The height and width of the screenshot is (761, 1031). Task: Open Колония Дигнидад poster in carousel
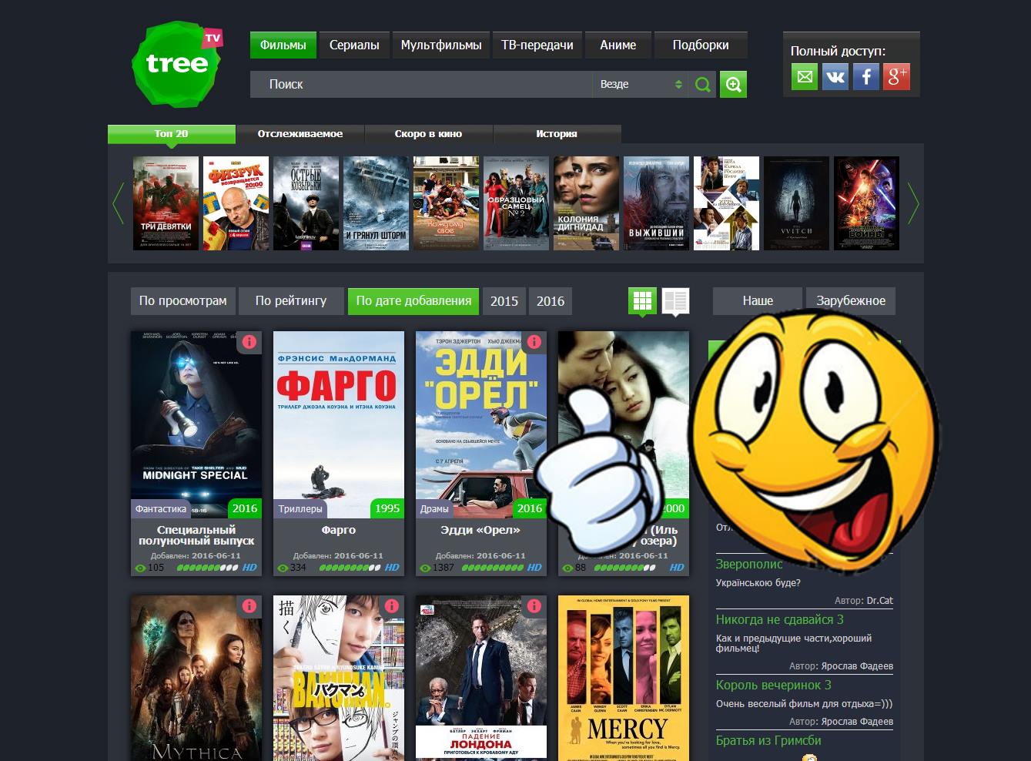[586, 203]
